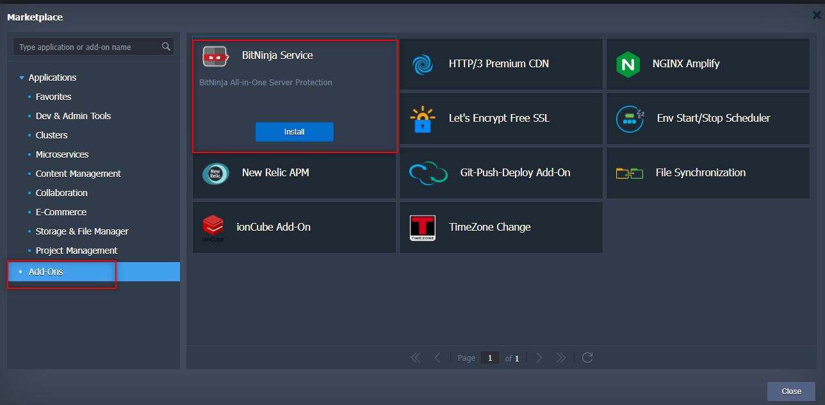This screenshot has height=405, width=825.
Task: Open the E-Commerce category
Action: 61,212
